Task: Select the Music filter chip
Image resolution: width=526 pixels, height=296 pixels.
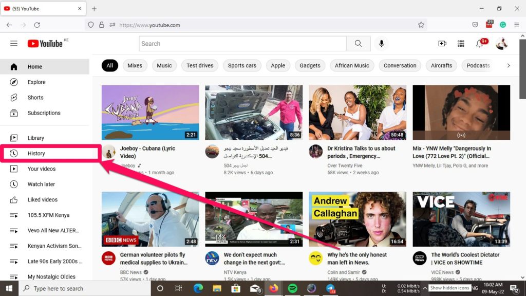Action: click(x=164, y=65)
